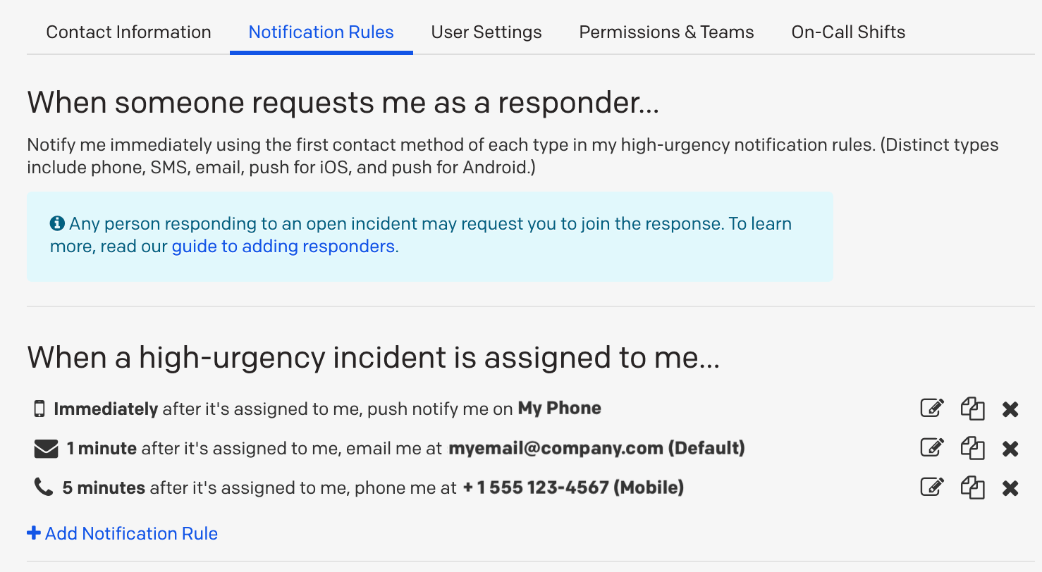Click the Add Notification Rule link
This screenshot has width=1042, height=572.
(123, 534)
